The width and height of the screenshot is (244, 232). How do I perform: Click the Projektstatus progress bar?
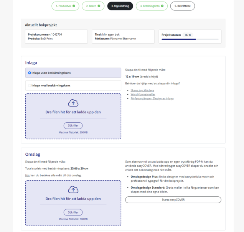click(x=190, y=39)
